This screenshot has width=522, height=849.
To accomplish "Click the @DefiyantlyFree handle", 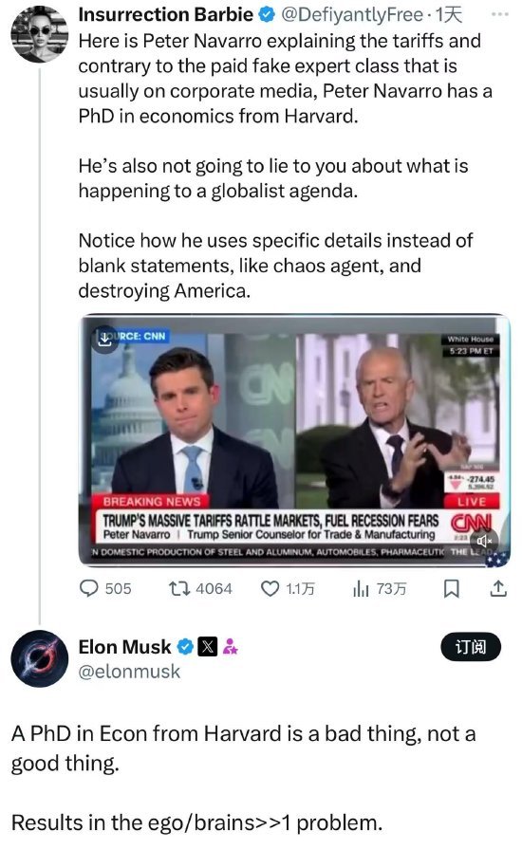I will [x=352, y=14].
